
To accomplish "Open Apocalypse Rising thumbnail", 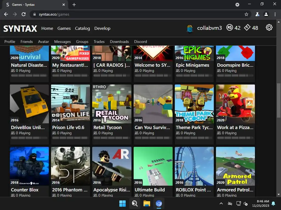I will (112, 166).
